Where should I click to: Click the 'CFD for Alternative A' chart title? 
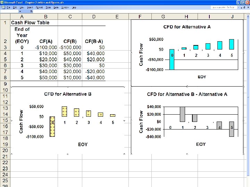pos(187,27)
